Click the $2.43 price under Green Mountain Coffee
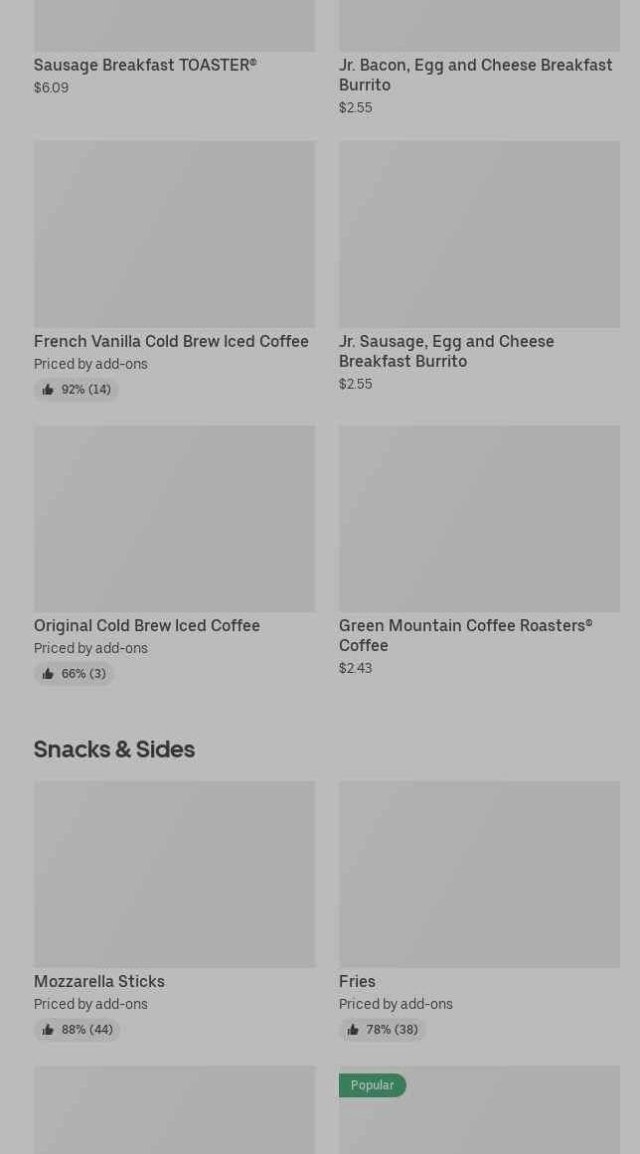Screen dimensions: 640x1154 pyautogui.click(x=356, y=668)
